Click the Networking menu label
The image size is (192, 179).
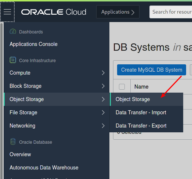22,126
